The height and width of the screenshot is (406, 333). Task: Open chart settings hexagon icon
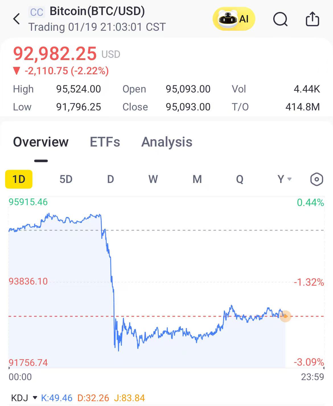316,180
